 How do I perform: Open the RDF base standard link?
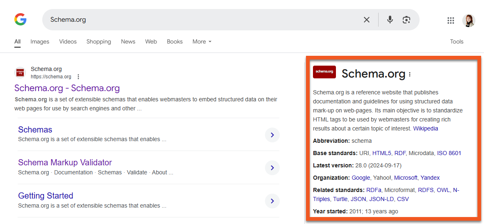(x=400, y=153)
